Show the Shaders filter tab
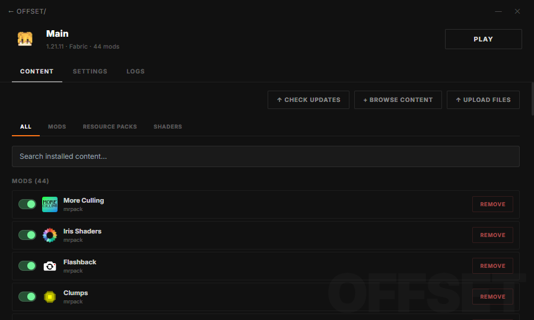The image size is (534, 320). coord(167,126)
